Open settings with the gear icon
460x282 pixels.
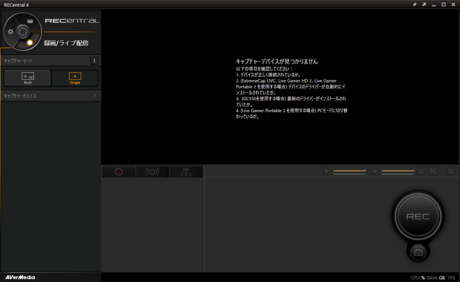(x=11, y=32)
